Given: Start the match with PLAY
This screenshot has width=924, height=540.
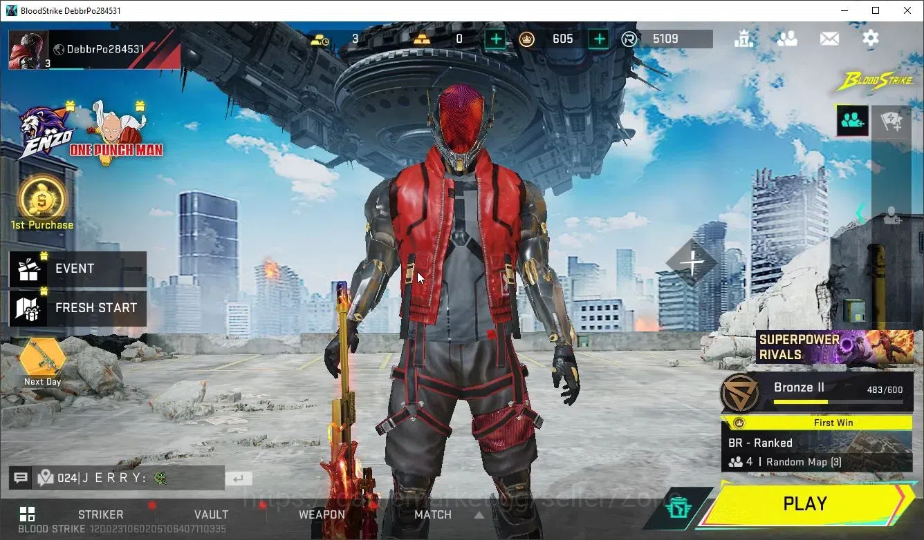Looking at the screenshot, I should [x=805, y=504].
